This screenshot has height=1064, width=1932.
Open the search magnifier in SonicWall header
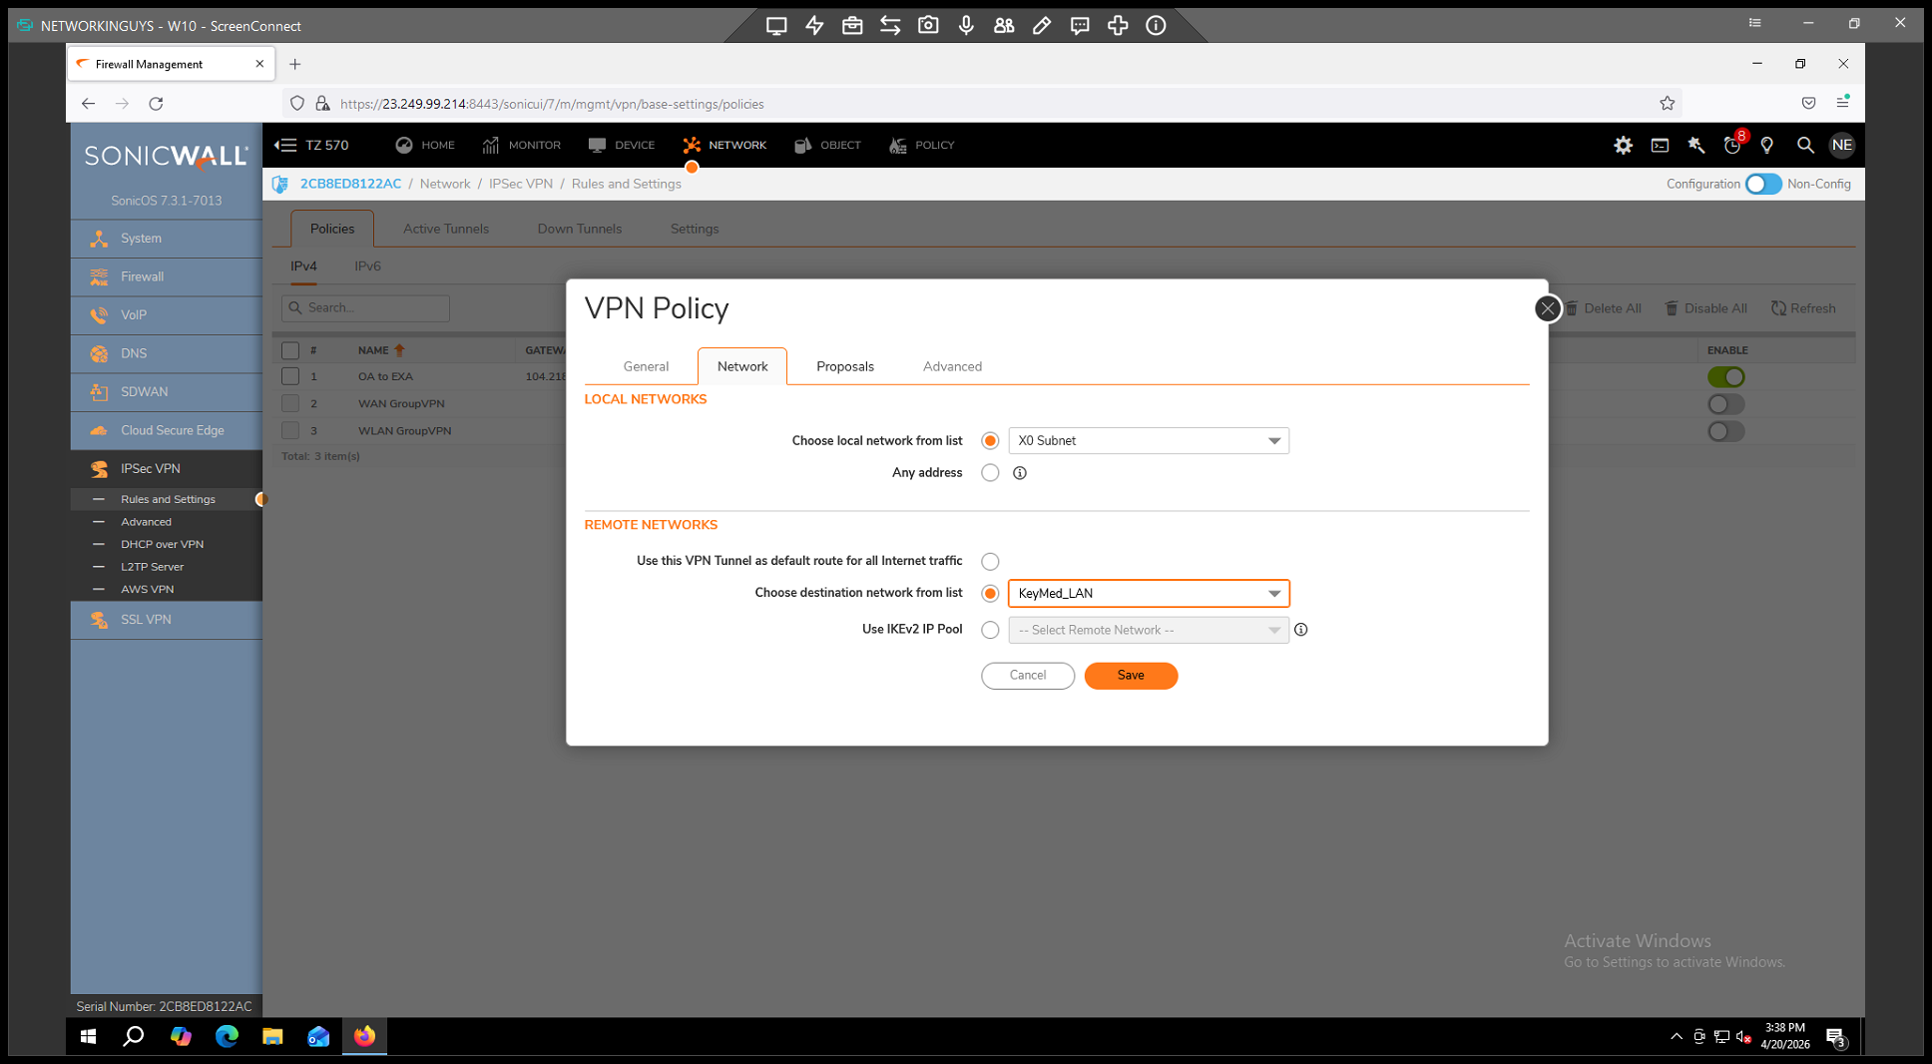pyautogui.click(x=1804, y=146)
